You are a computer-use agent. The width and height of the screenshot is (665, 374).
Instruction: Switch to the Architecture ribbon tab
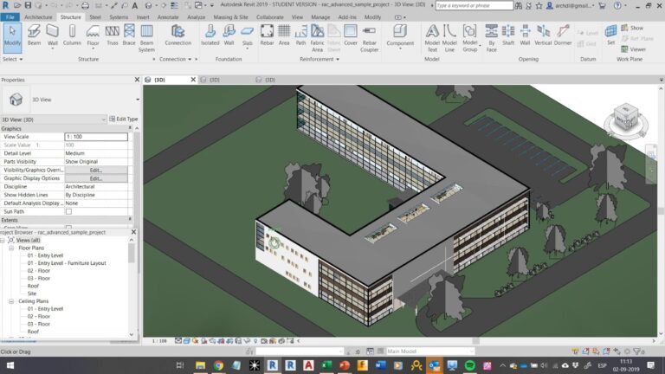[x=38, y=17]
